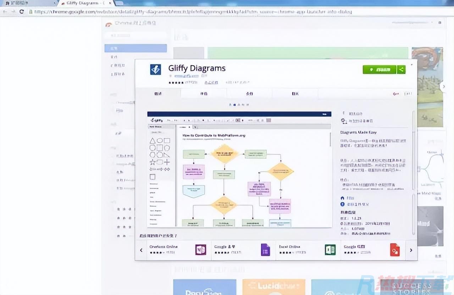454x295 pixels.
Task: Click the browser reload button
Action: [x=22, y=11]
